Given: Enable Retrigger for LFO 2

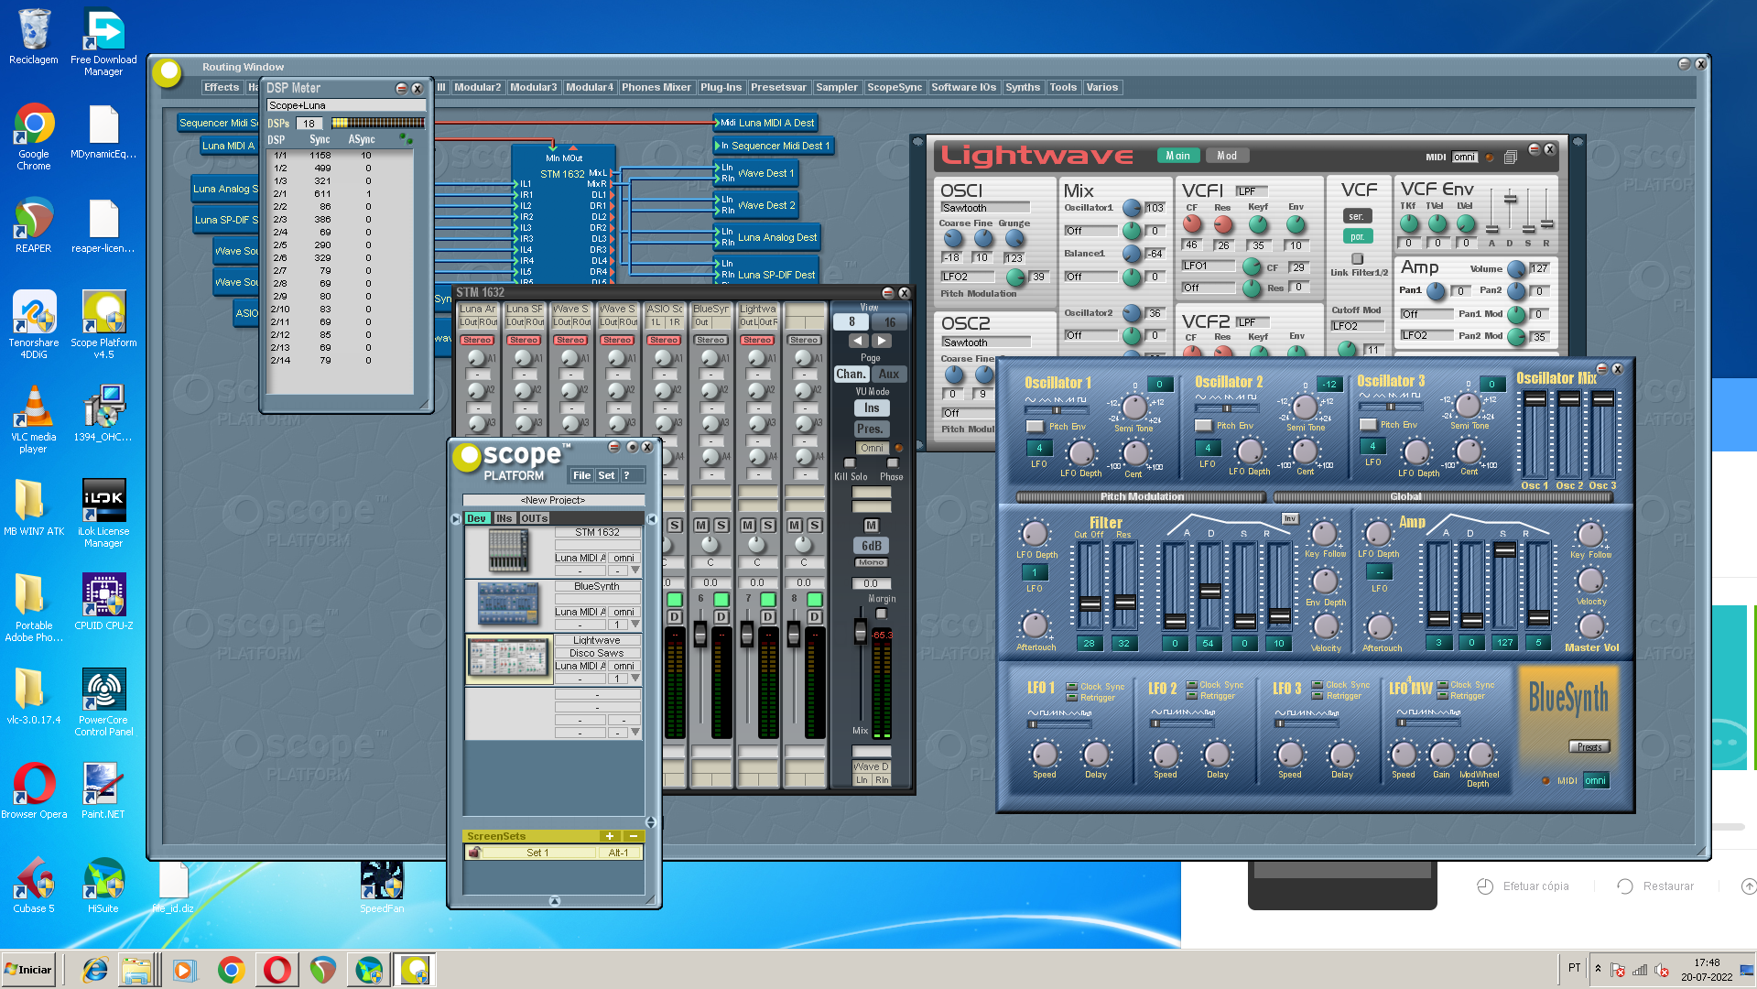Looking at the screenshot, I should coord(1191,695).
